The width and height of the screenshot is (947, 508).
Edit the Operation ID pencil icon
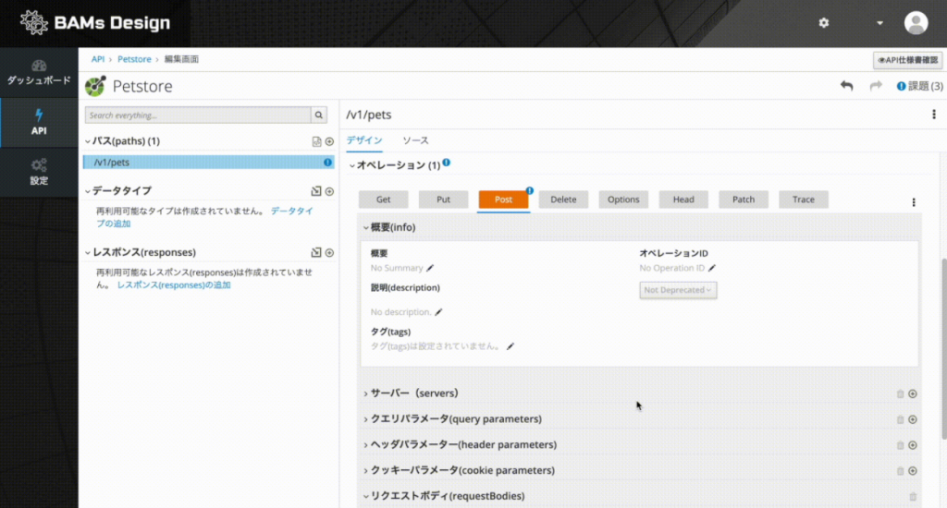712,268
